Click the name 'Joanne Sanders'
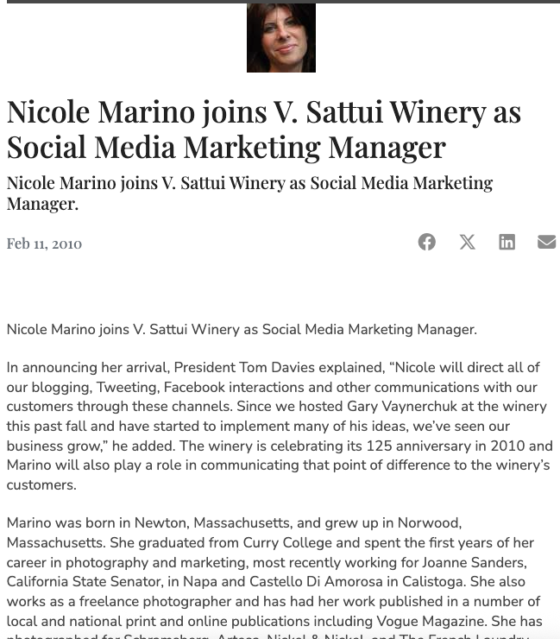Image resolution: width=560 pixels, height=639 pixels. click(x=474, y=562)
